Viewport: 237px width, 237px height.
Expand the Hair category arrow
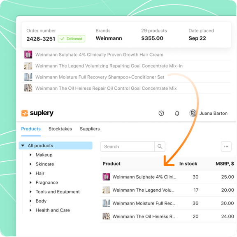coord(30,173)
